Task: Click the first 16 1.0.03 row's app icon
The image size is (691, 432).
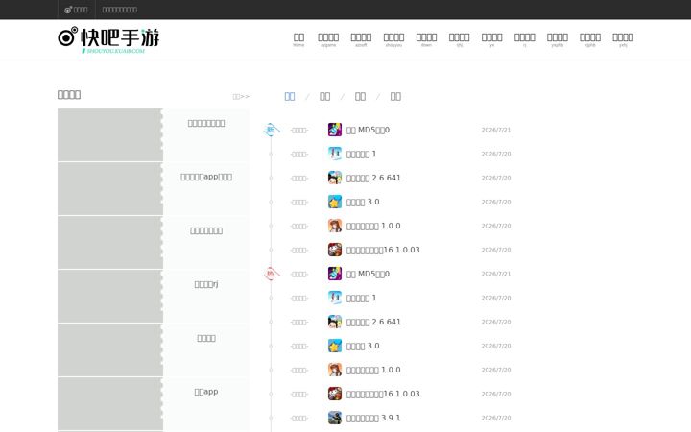Action: pyautogui.click(x=335, y=250)
